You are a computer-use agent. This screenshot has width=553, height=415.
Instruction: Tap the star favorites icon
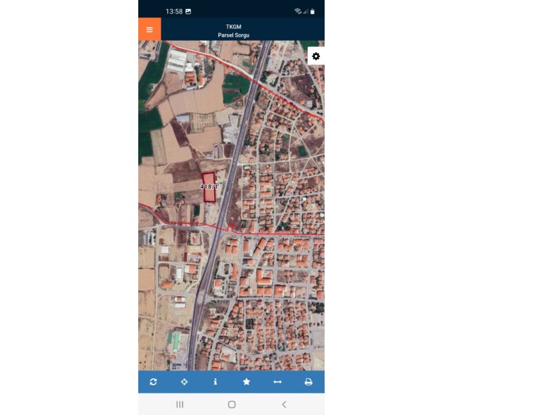(x=247, y=382)
